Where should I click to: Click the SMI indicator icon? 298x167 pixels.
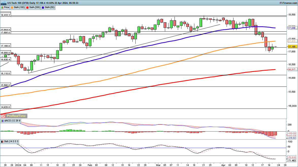point(2,142)
